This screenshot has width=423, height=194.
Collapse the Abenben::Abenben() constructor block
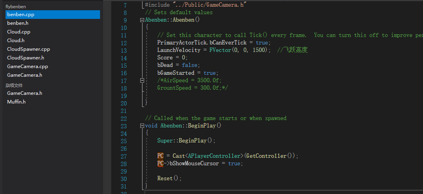[x=142, y=20]
